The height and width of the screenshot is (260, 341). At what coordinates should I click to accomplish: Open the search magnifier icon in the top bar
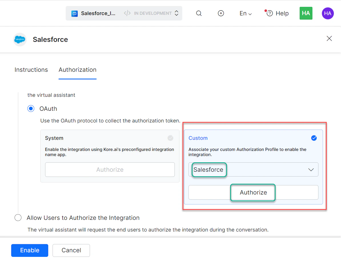coord(199,13)
